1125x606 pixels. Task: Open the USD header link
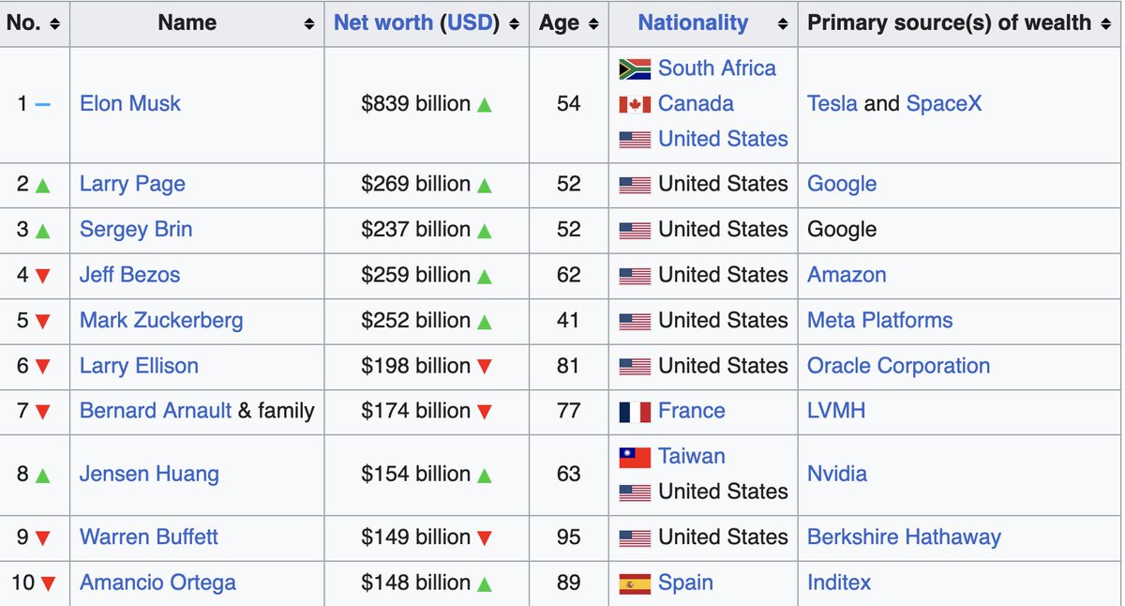click(x=471, y=23)
